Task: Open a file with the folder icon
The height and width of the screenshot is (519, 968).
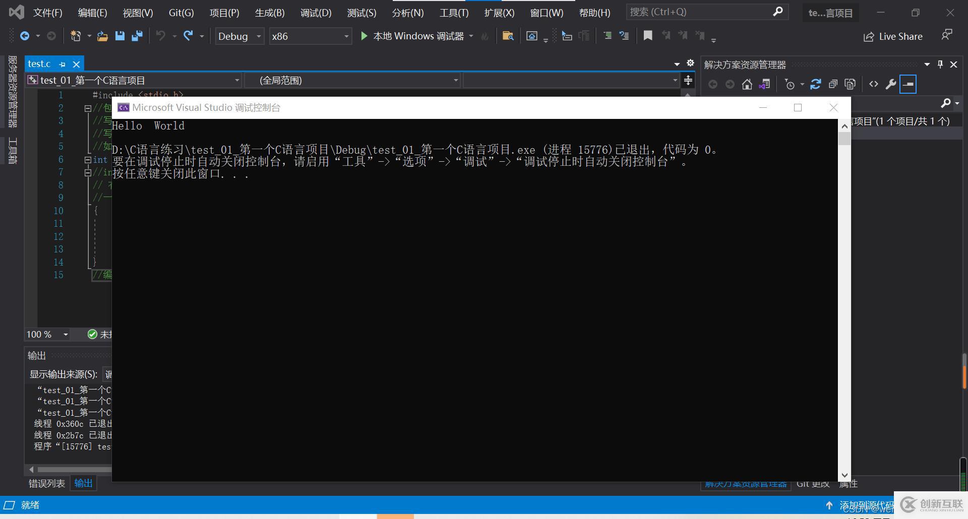Action: (x=102, y=36)
